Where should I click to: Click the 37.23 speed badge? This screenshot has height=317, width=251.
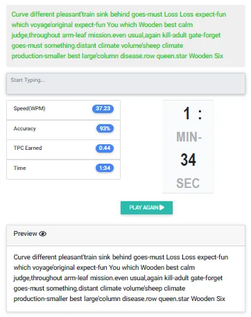tap(103, 108)
